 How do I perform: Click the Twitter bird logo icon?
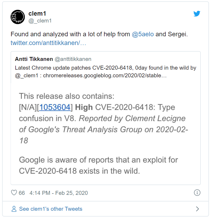point(197,14)
